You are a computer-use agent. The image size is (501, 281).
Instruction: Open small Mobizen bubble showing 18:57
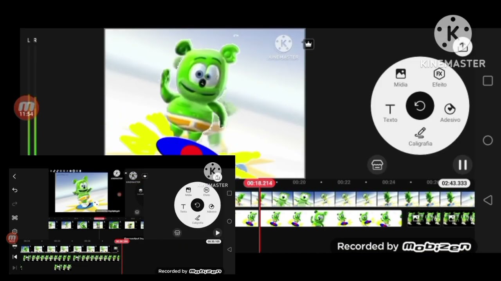click(12, 239)
